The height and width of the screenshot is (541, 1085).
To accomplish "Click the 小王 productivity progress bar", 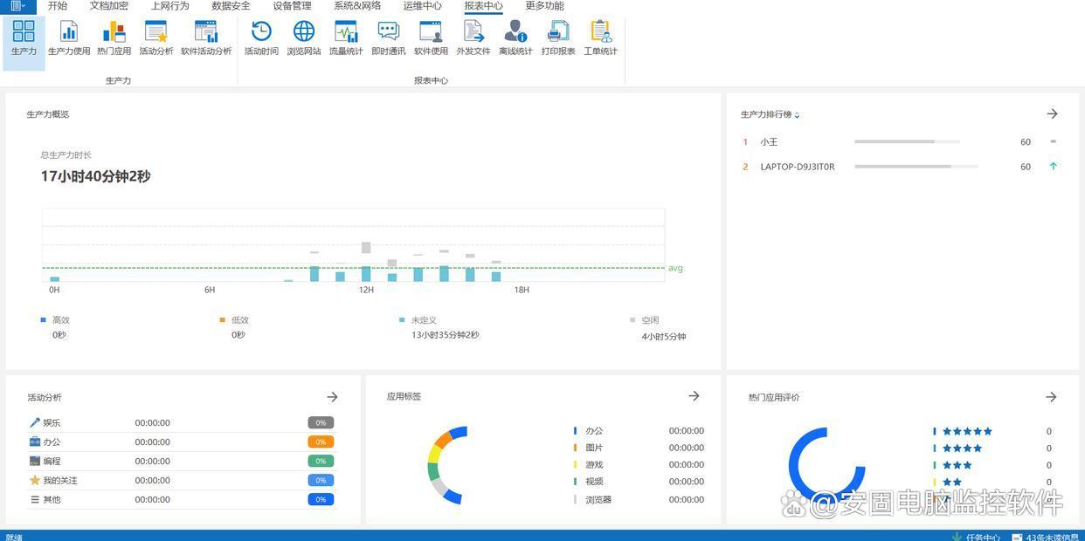I will point(906,141).
